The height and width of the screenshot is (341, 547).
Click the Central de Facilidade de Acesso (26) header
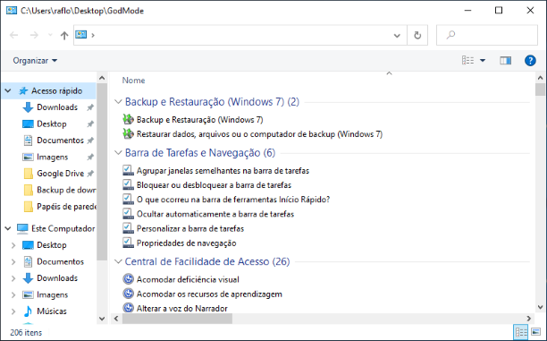click(x=207, y=261)
